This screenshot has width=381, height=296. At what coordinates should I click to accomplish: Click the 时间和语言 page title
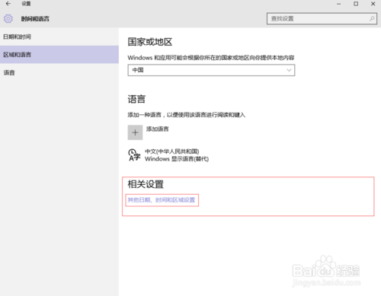pos(35,19)
